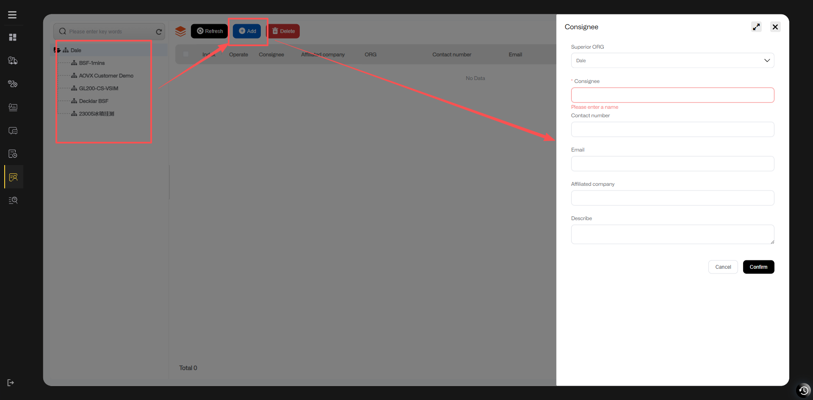Click the log out icon at bottom

11,383
